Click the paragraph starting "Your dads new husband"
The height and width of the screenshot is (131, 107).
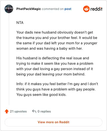pos(57,40)
